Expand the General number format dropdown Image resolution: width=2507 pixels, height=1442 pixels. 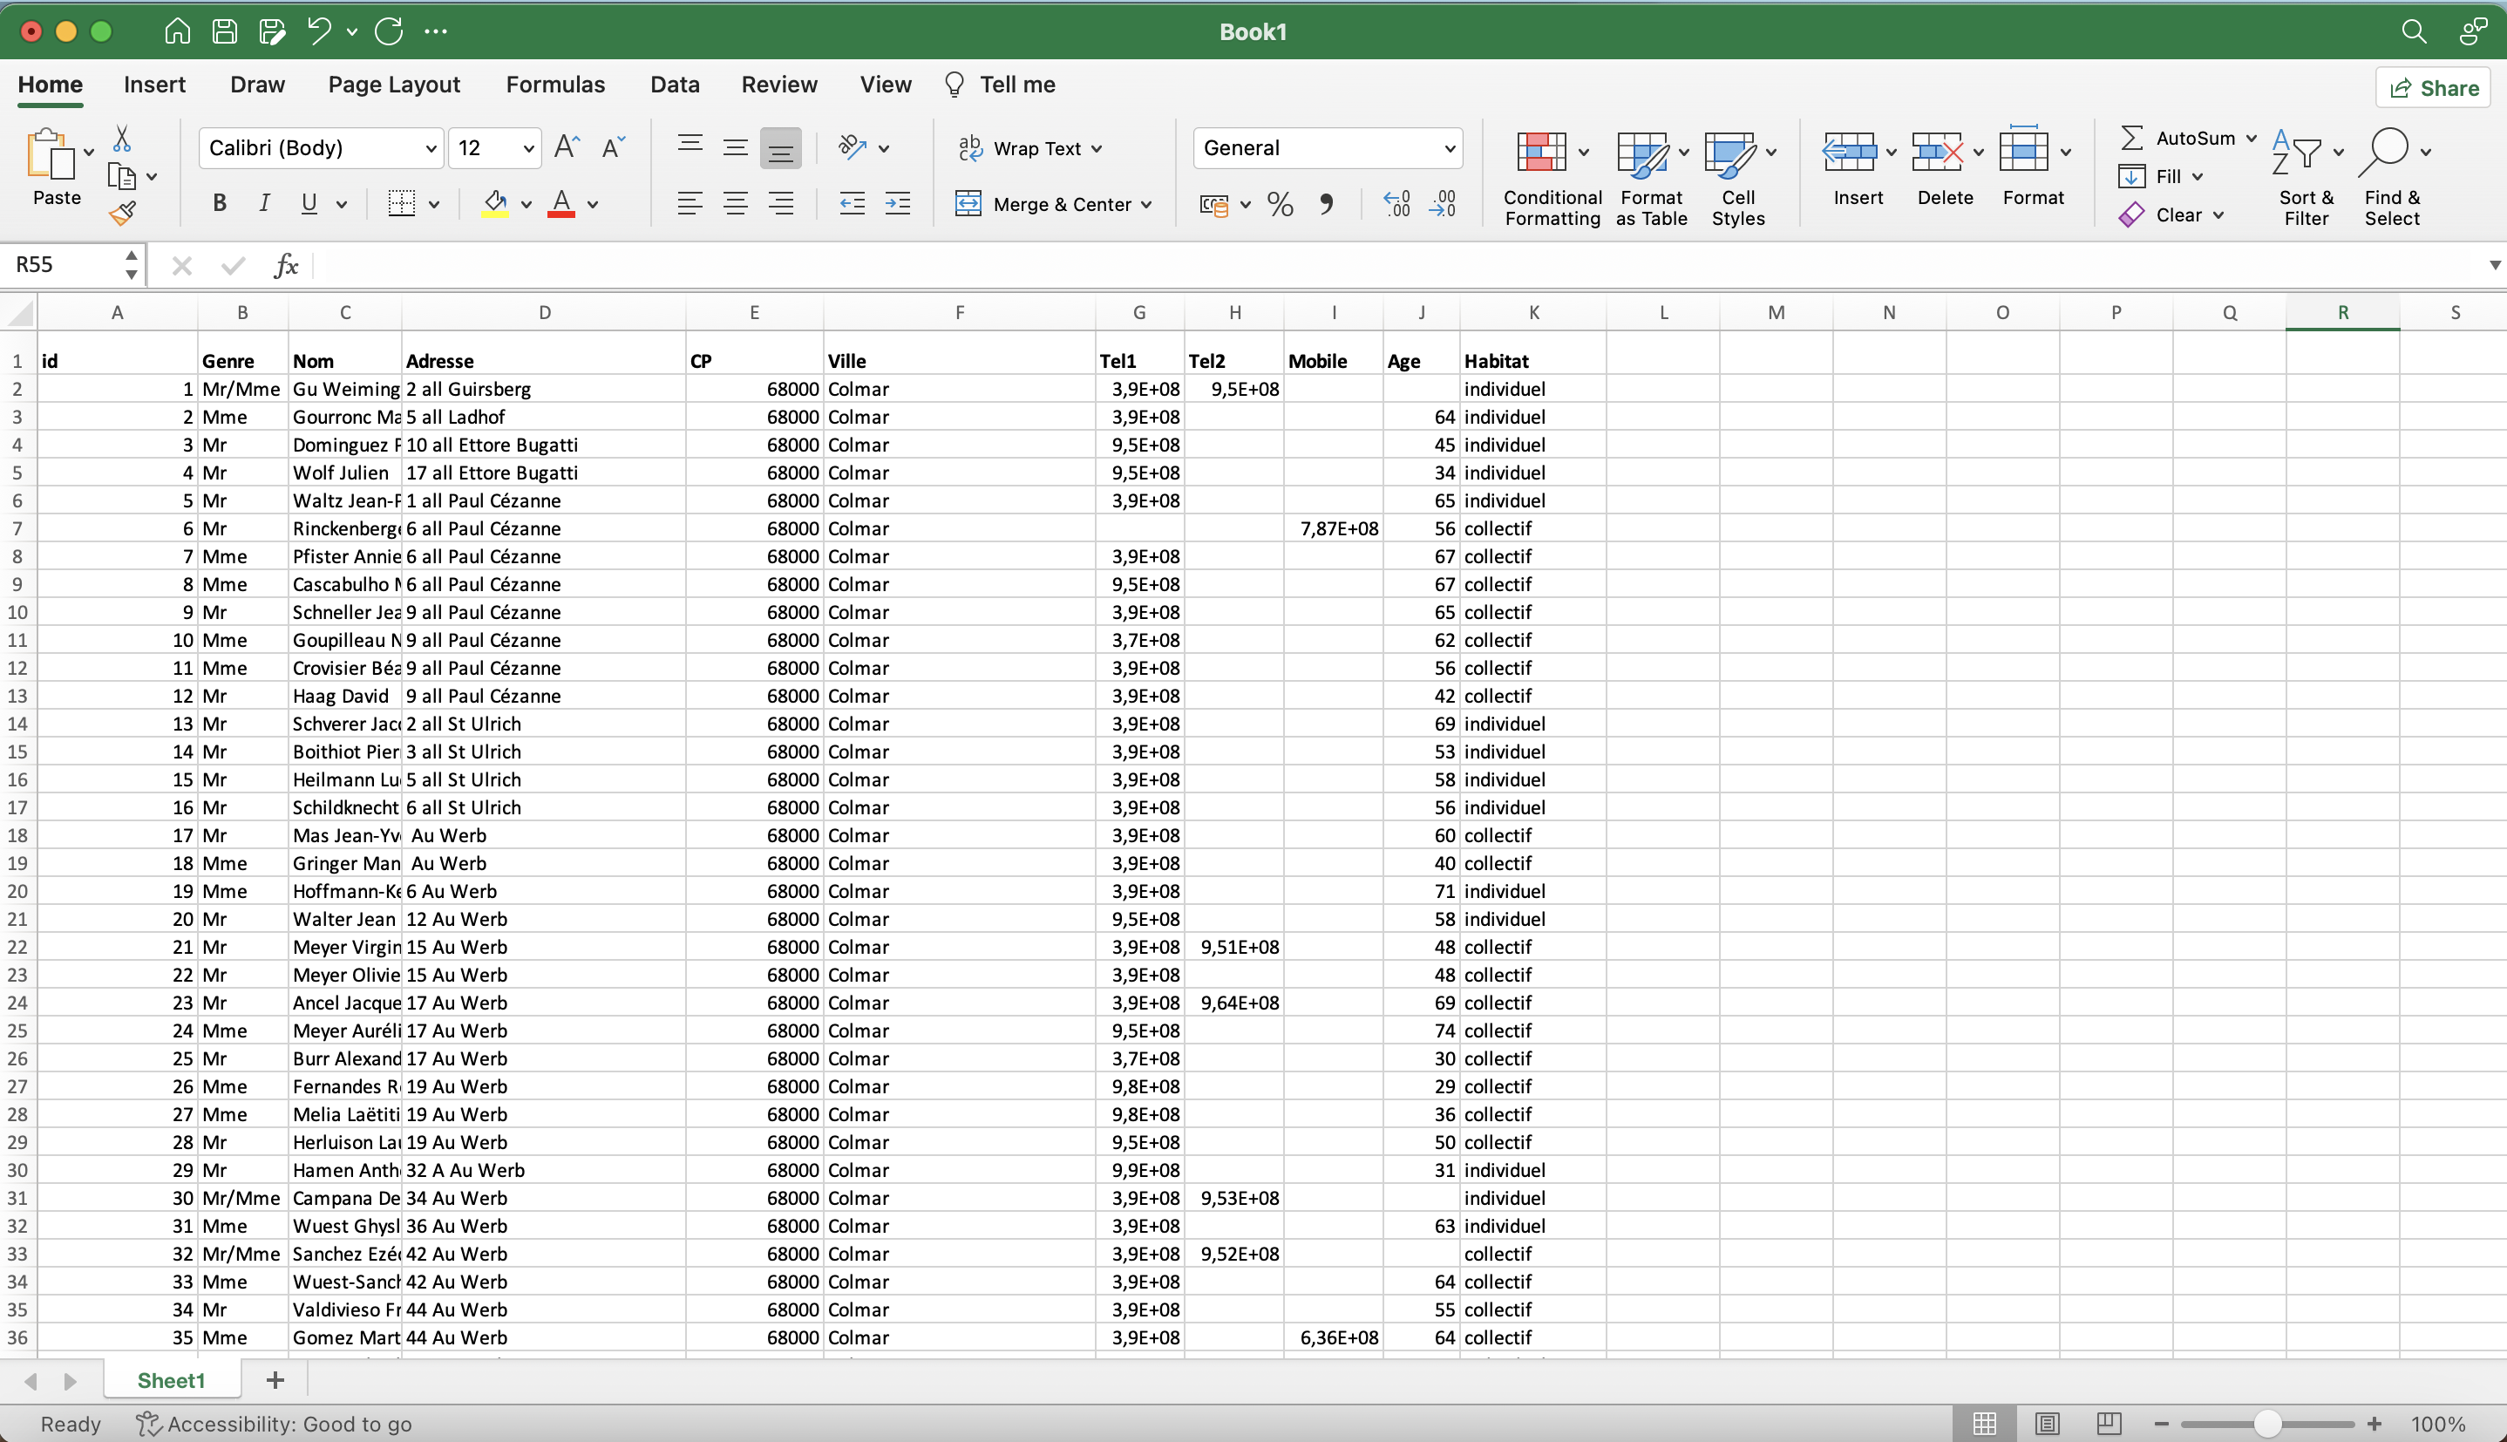click(1450, 148)
